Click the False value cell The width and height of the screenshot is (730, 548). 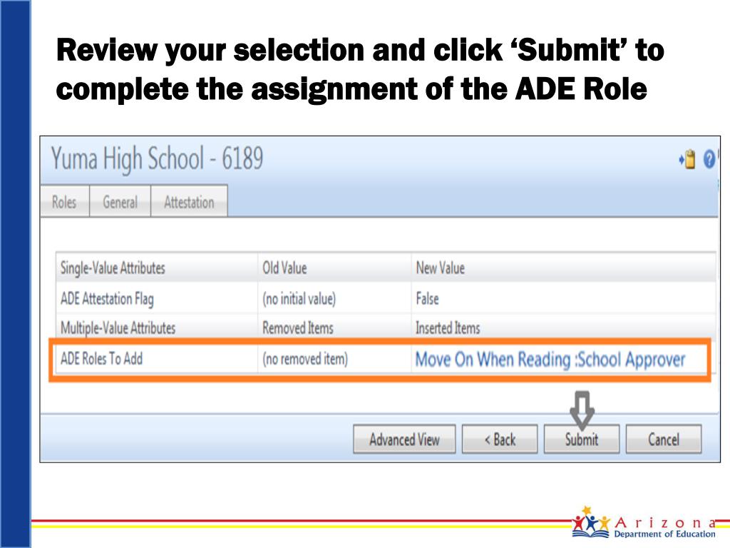(x=427, y=298)
